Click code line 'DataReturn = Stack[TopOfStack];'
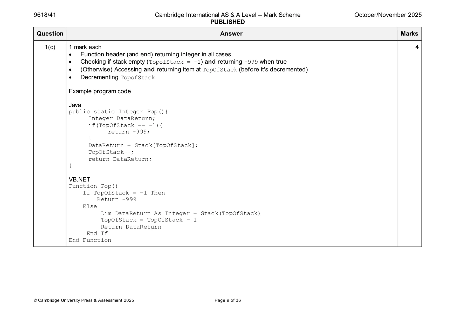 click(143, 145)
